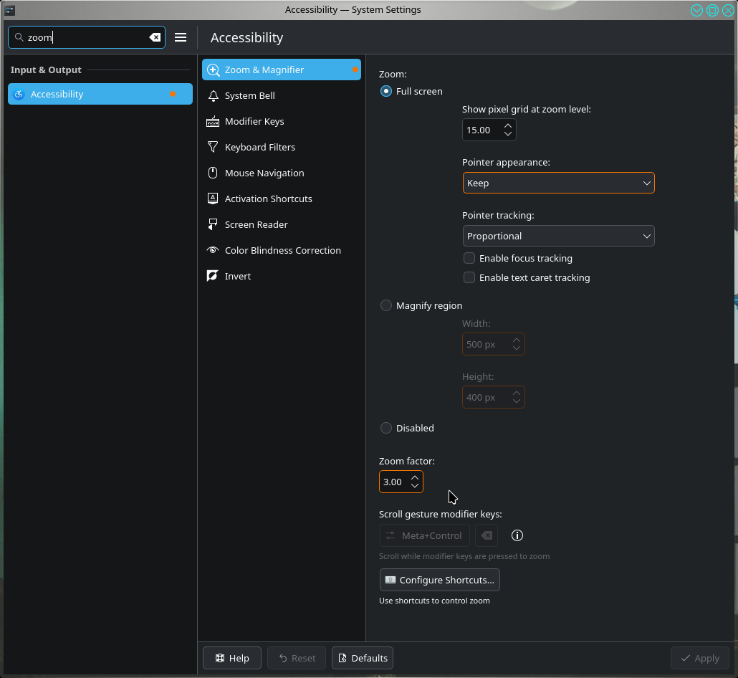Open the Pointer appearance dropdown
This screenshot has height=678, width=738.
tap(559, 183)
